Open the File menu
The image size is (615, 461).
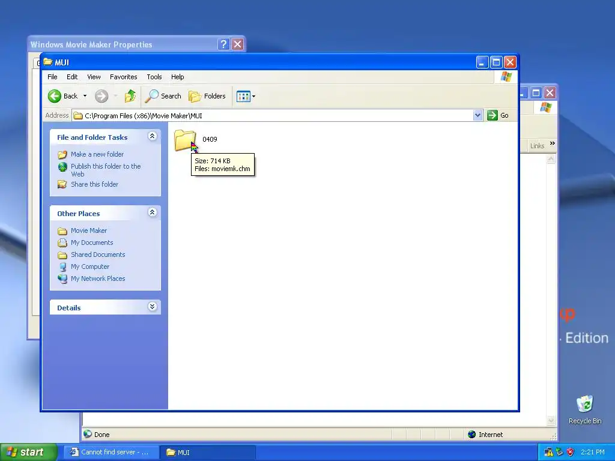pos(52,77)
